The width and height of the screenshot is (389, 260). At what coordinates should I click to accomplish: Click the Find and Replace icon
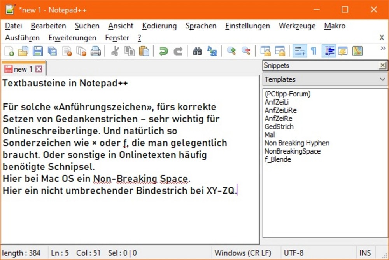(212, 51)
